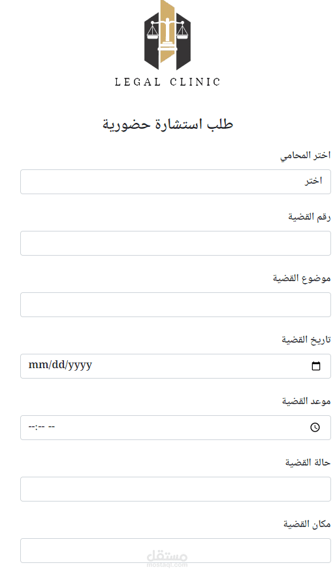This screenshot has width=335, height=580.
Task: Expand the اختر المحامي lawyer dropdown
Action: coord(176,182)
